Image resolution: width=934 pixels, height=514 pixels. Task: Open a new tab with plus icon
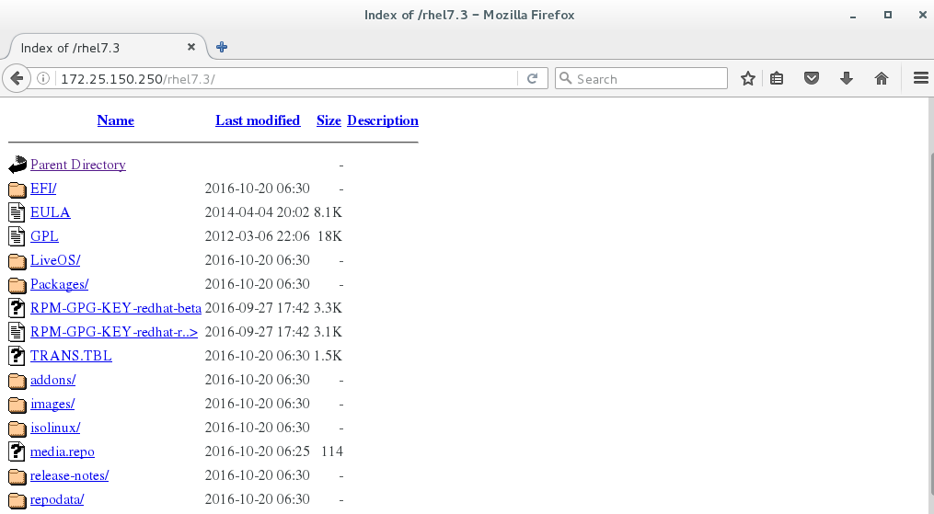pos(222,47)
